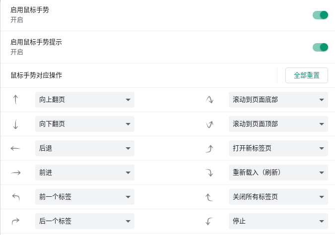This screenshot has height=235, width=335.
Task: Click the gesture icon beside 关闭所有标签页
Action: [209, 197]
